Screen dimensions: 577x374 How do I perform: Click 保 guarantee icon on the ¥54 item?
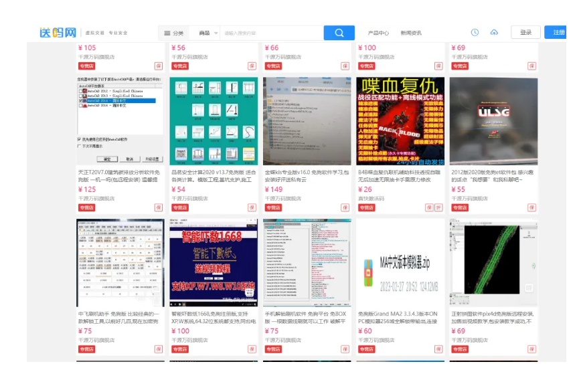[x=252, y=208]
